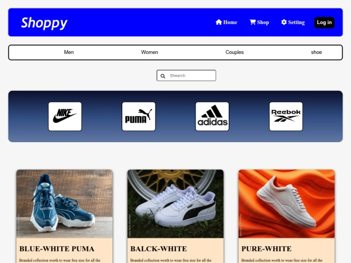Image resolution: width=351 pixels, height=263 pixels.
Task: Click the PURE-WHITE product title
Action: pyautogui.click(x=266, y=249)
